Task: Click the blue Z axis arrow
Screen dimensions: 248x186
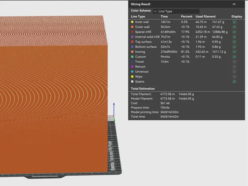Action: click(x=114, y=109)
